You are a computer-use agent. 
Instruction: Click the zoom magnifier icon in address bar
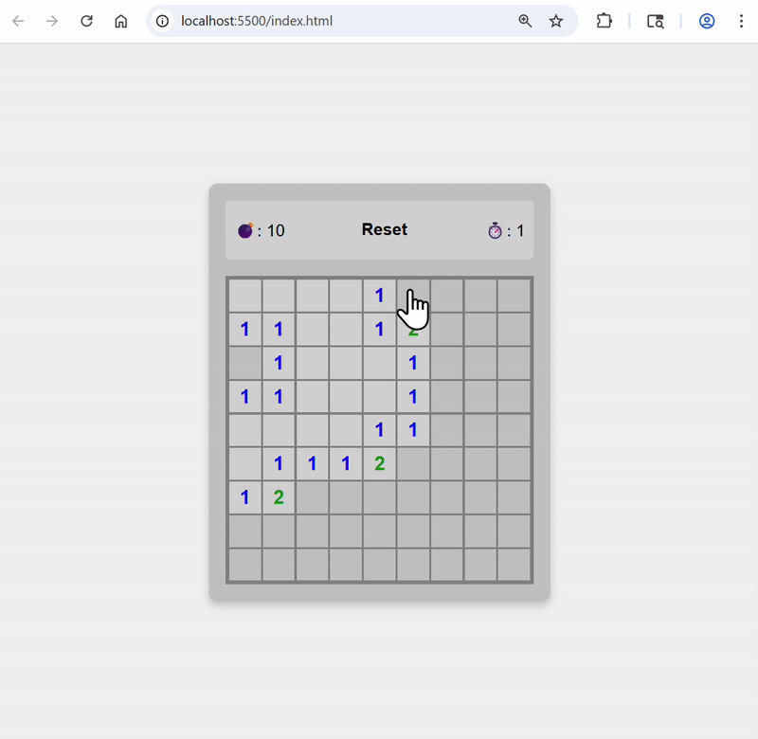[x=525, y=21]
